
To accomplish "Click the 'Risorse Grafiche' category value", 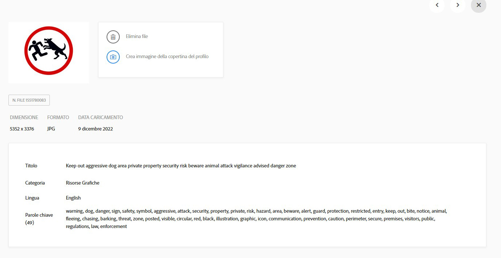I will [82, 183].
